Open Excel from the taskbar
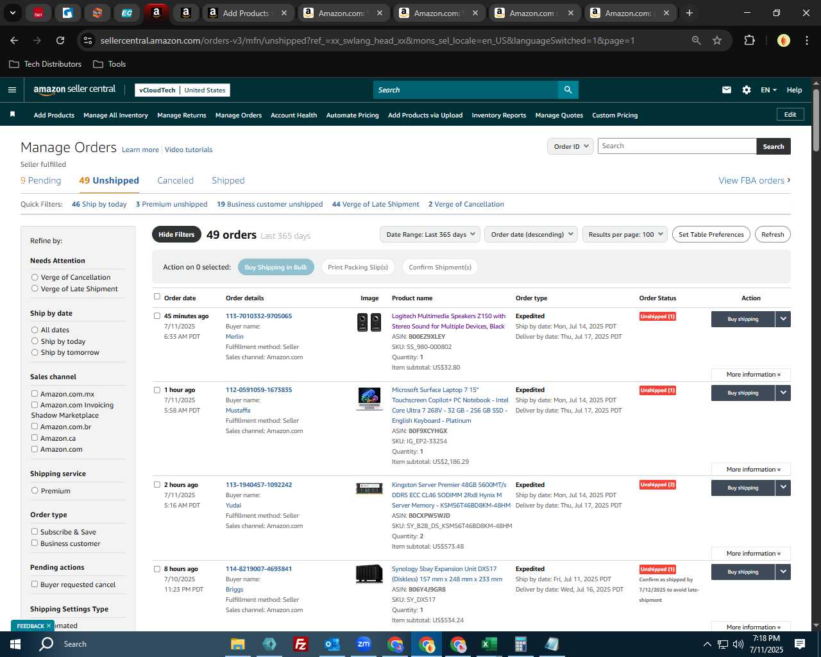Image resolution: width=821 pixels, height=657 pixels. (489, 644)
